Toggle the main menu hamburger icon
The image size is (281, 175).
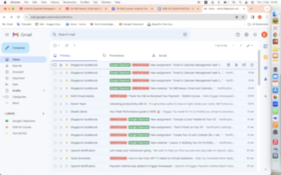coord(7,35)
